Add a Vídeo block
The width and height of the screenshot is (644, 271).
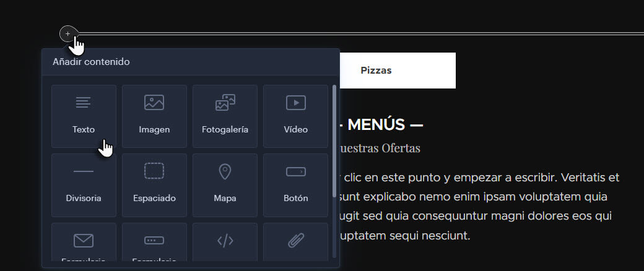coord(296,116)
